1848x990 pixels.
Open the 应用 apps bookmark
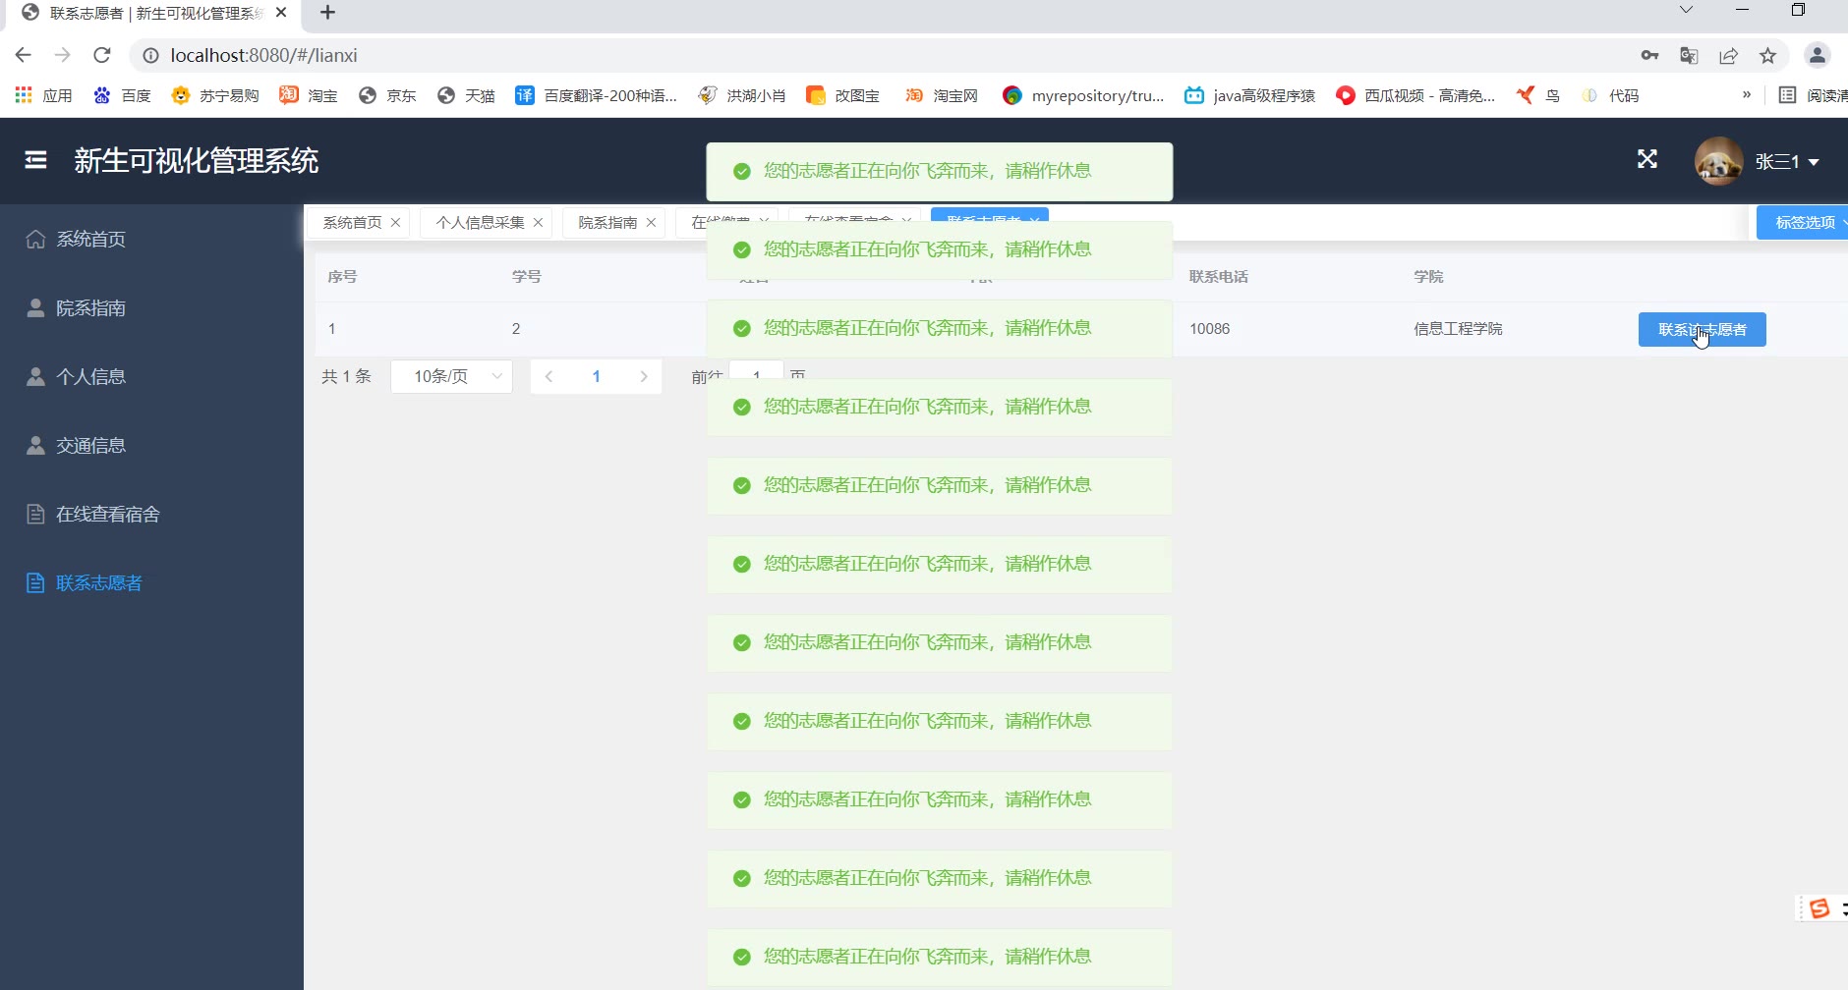(x=44, y=95)
